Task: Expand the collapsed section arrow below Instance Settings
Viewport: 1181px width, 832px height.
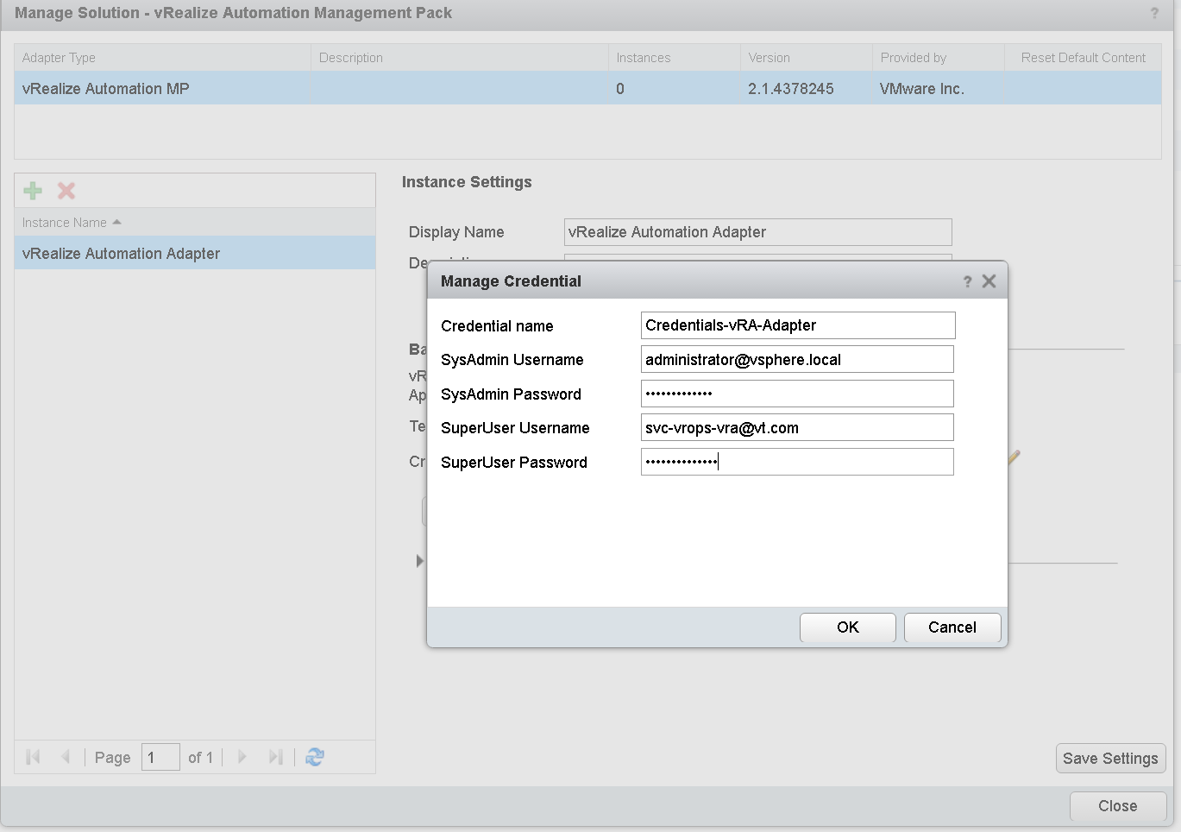Action: 420,560
